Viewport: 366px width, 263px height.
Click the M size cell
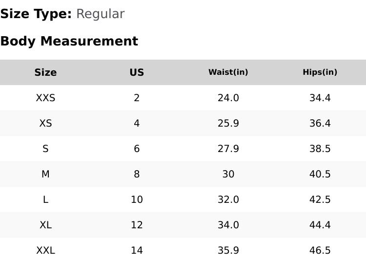coord(45,174)
